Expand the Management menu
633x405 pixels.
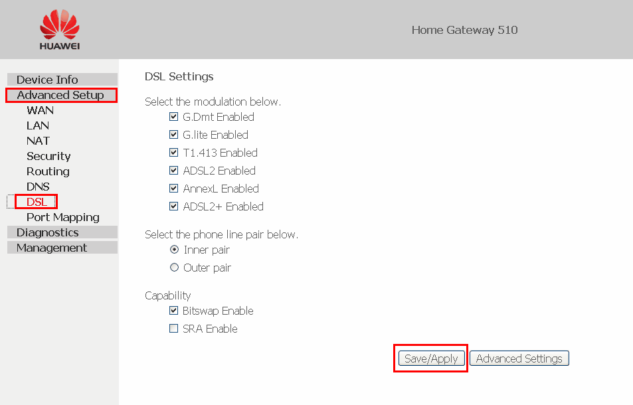tap(62, 248)
